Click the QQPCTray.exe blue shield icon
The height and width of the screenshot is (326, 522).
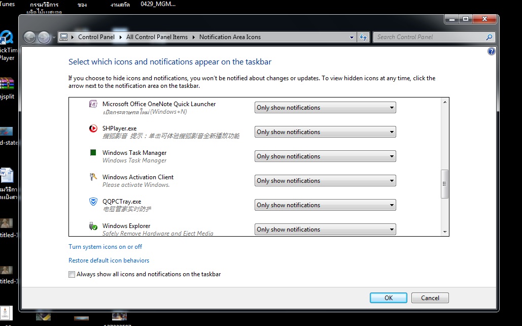pos(93,201)
